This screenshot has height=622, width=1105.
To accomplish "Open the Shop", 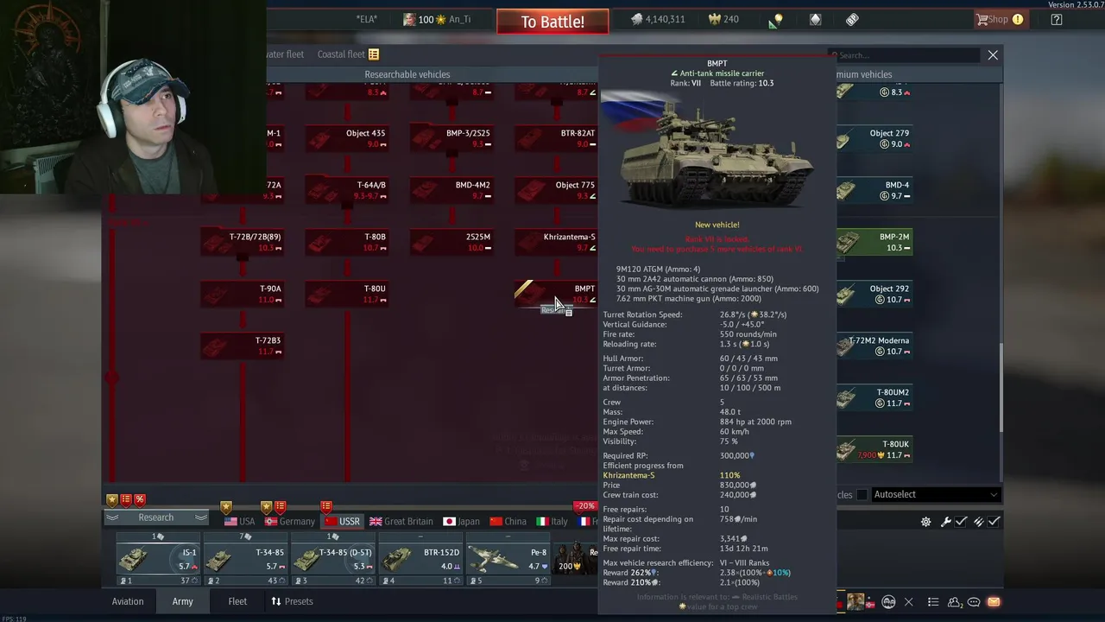I will coord(1000,19).
